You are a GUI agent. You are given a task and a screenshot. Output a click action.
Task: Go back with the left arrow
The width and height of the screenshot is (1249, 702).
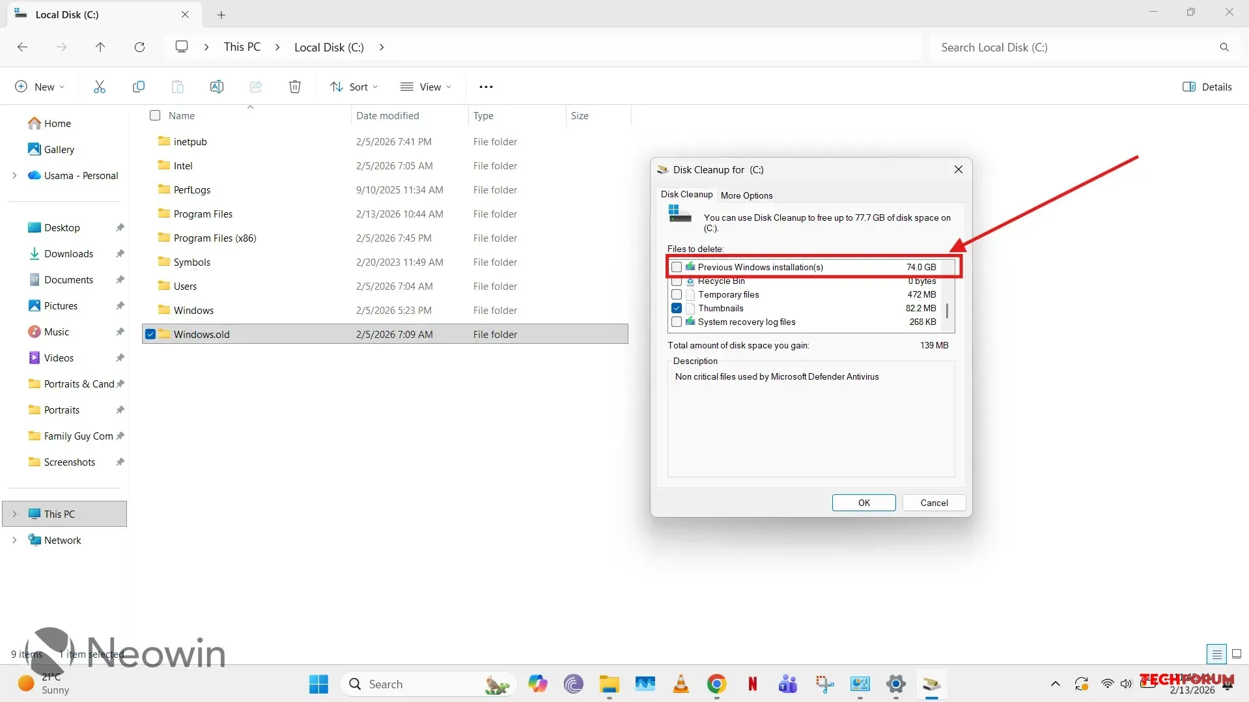click(22, 47)
